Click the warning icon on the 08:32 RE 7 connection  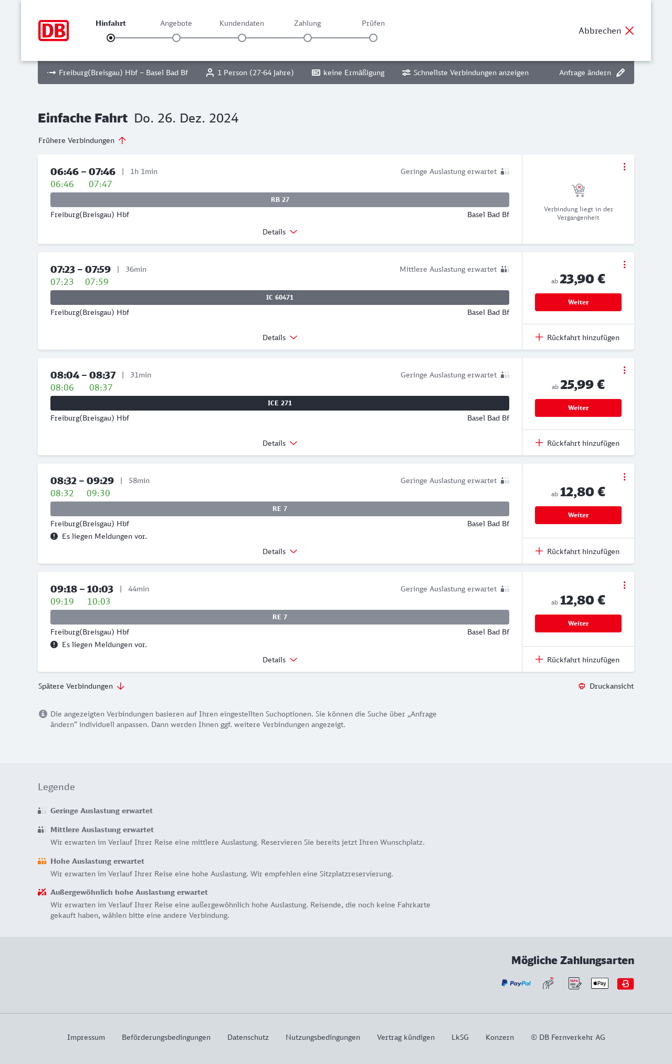tap(54, 536)
